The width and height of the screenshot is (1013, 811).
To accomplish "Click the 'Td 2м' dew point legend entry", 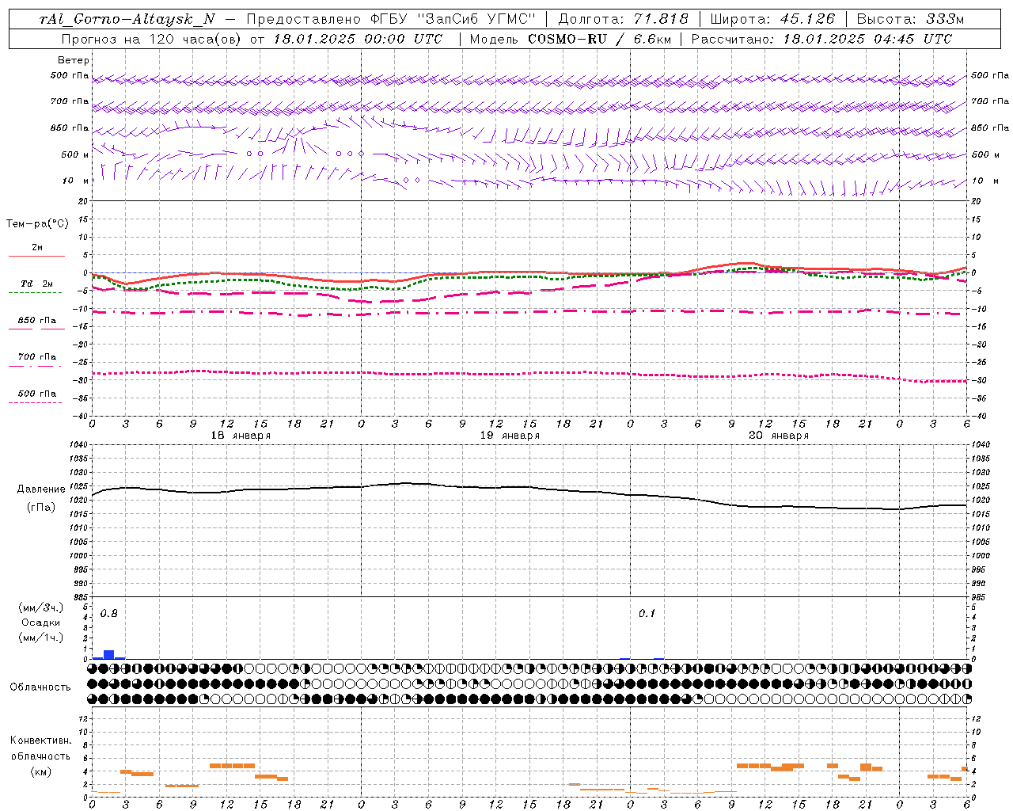I will (x=37, y=284).
